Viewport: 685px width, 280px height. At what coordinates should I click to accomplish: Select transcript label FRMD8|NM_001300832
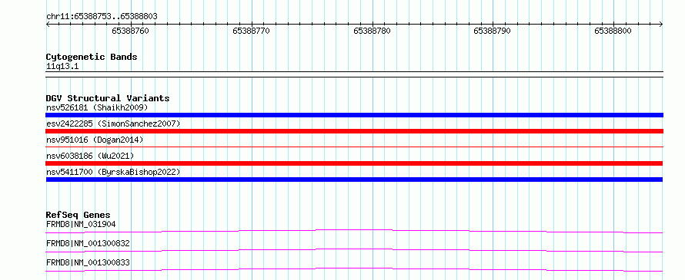tap(88, 243)
